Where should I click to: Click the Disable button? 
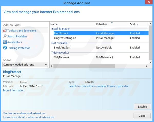tap(142, 107)
